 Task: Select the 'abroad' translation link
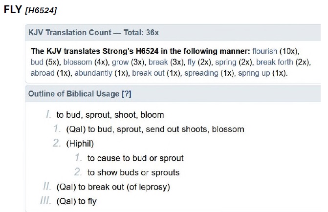pos(43,73)
